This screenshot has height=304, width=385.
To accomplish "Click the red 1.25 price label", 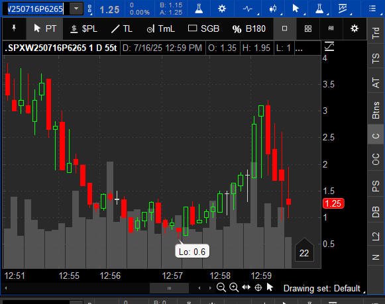I will point(333,203).
